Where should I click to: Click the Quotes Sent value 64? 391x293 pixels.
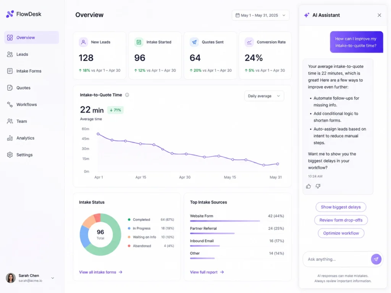click(x=195, y=58)
